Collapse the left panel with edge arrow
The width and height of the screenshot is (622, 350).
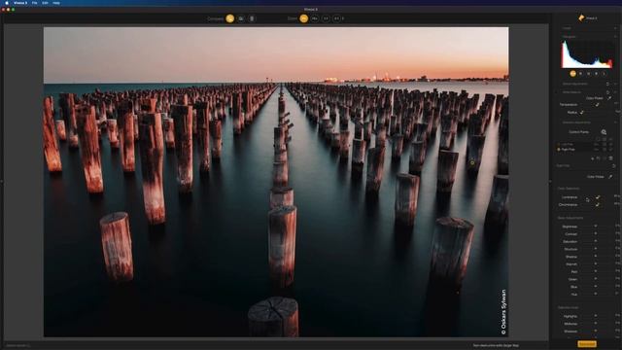tap(2, 182)
